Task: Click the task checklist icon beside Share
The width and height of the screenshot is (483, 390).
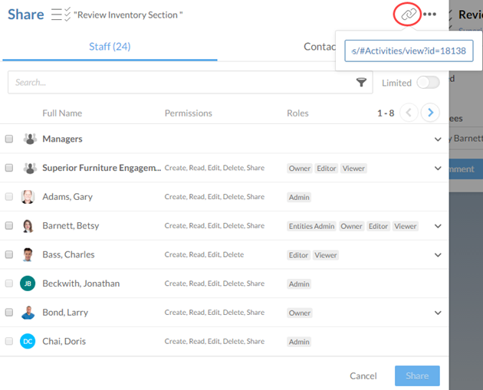Action: [61, 15]
